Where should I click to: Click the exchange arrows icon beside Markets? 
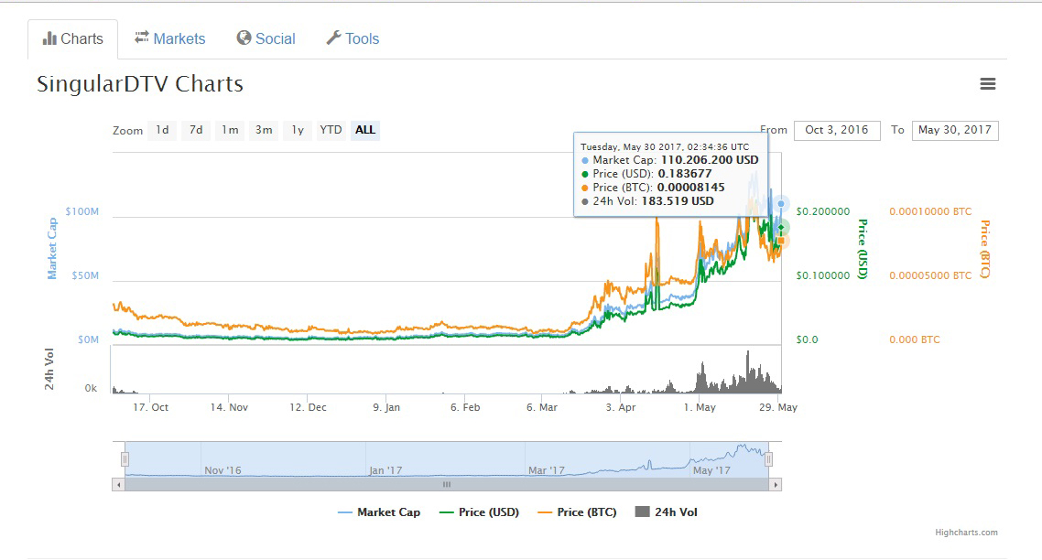142,38
